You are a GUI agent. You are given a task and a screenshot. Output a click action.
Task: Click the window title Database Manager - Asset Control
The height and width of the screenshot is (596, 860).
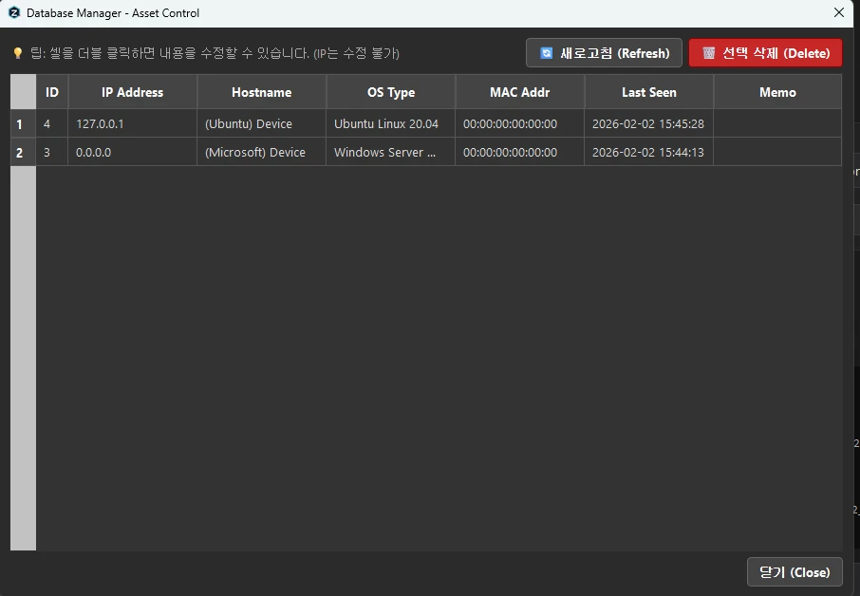tap(113, 13)
